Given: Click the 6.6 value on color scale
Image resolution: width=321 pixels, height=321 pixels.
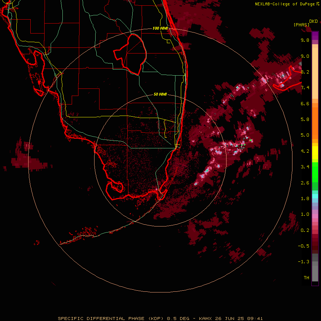Looking at the screenshot, I should [x=305, y=103].
